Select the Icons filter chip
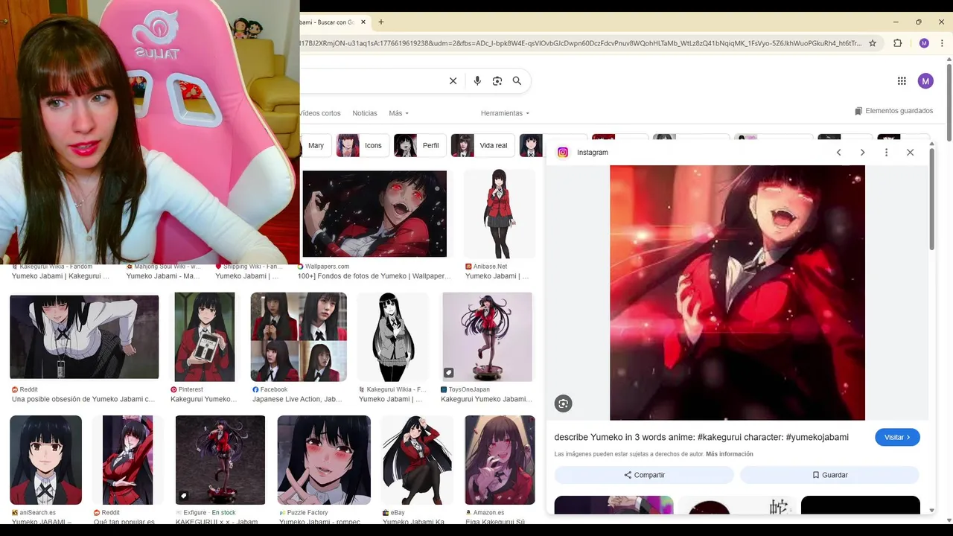953x536 pixels. click(363, 146)
